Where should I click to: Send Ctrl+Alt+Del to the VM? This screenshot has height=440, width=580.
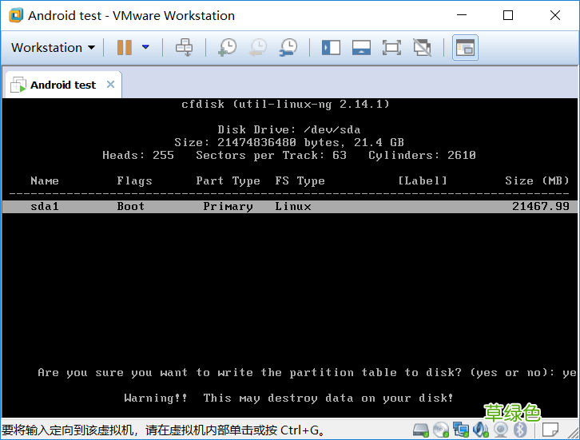pyautogui.click(x=184, y=47)
